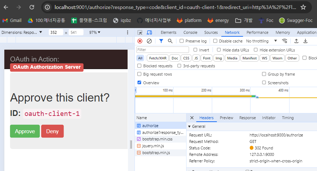Open the Preview tab of request
The width and height of the screenshot is (317, 171).
point(226,118)
